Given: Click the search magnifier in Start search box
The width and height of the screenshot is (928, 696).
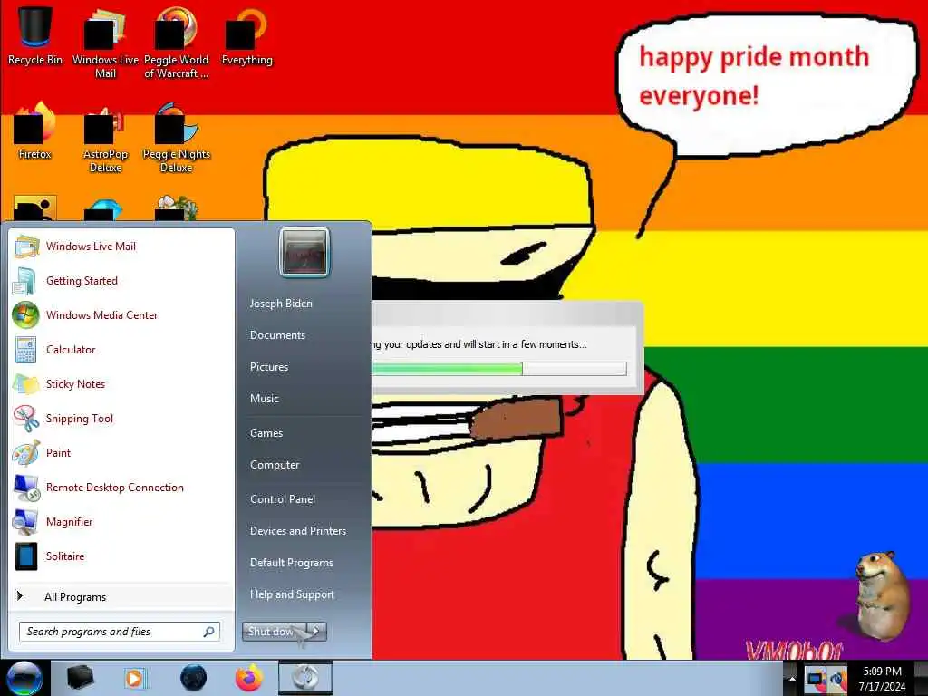Looking at the screenshot, I should tap(208, 632).
